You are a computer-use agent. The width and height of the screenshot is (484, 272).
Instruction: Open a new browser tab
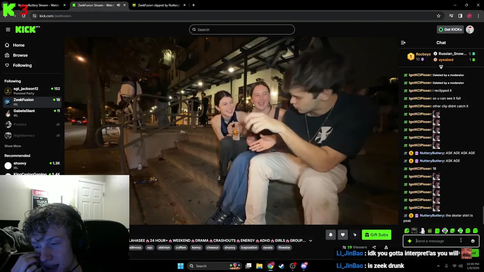tap(194, 5)
